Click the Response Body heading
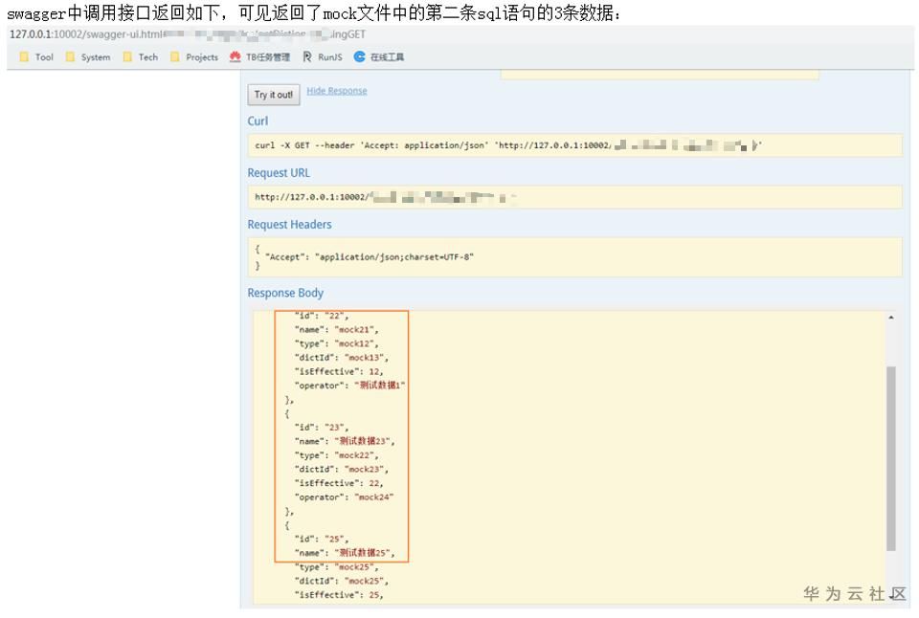 285,293
